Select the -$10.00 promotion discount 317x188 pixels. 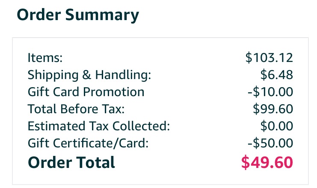click(x=268, y=92)
